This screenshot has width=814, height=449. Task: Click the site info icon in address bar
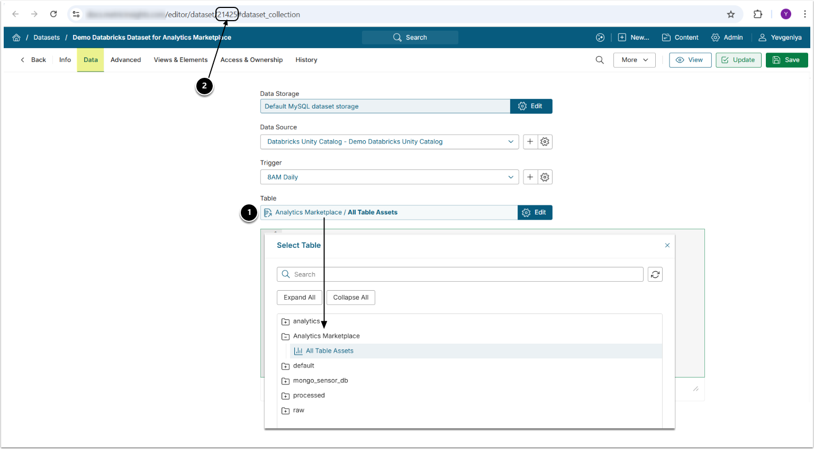76,14
